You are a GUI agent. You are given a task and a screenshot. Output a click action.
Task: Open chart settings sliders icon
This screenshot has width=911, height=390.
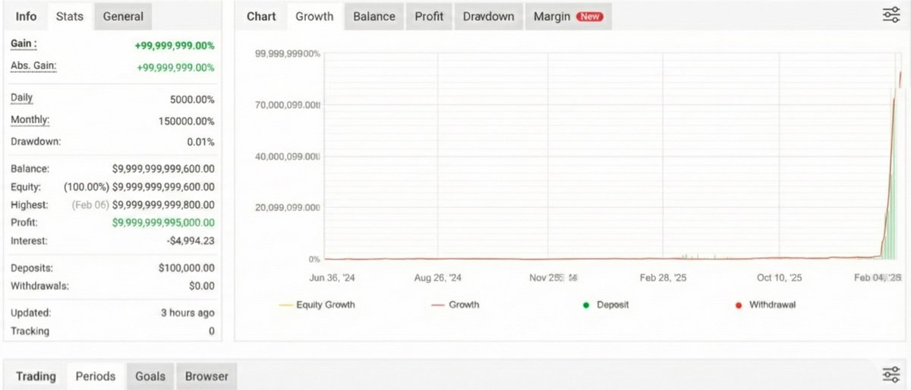pos(891,16)
